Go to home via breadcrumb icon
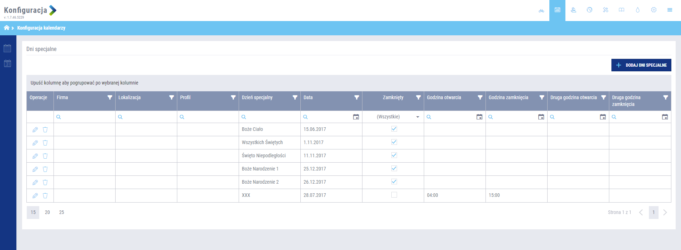The height and width of the screenshot is (250, 681). tap(6, 28)
